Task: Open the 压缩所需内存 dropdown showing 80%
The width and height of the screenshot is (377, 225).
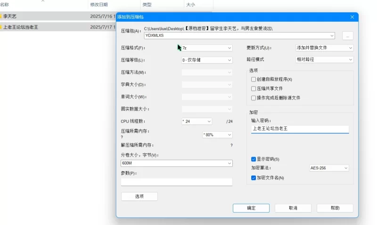Action: [217, 135]
